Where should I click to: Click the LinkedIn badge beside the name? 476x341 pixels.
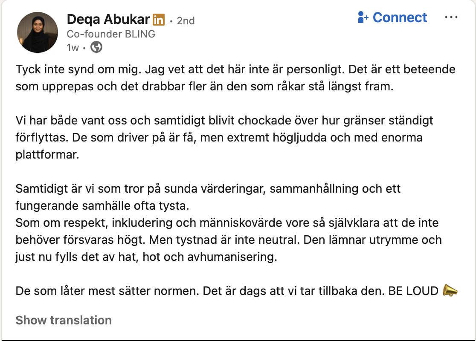[159, 20]
